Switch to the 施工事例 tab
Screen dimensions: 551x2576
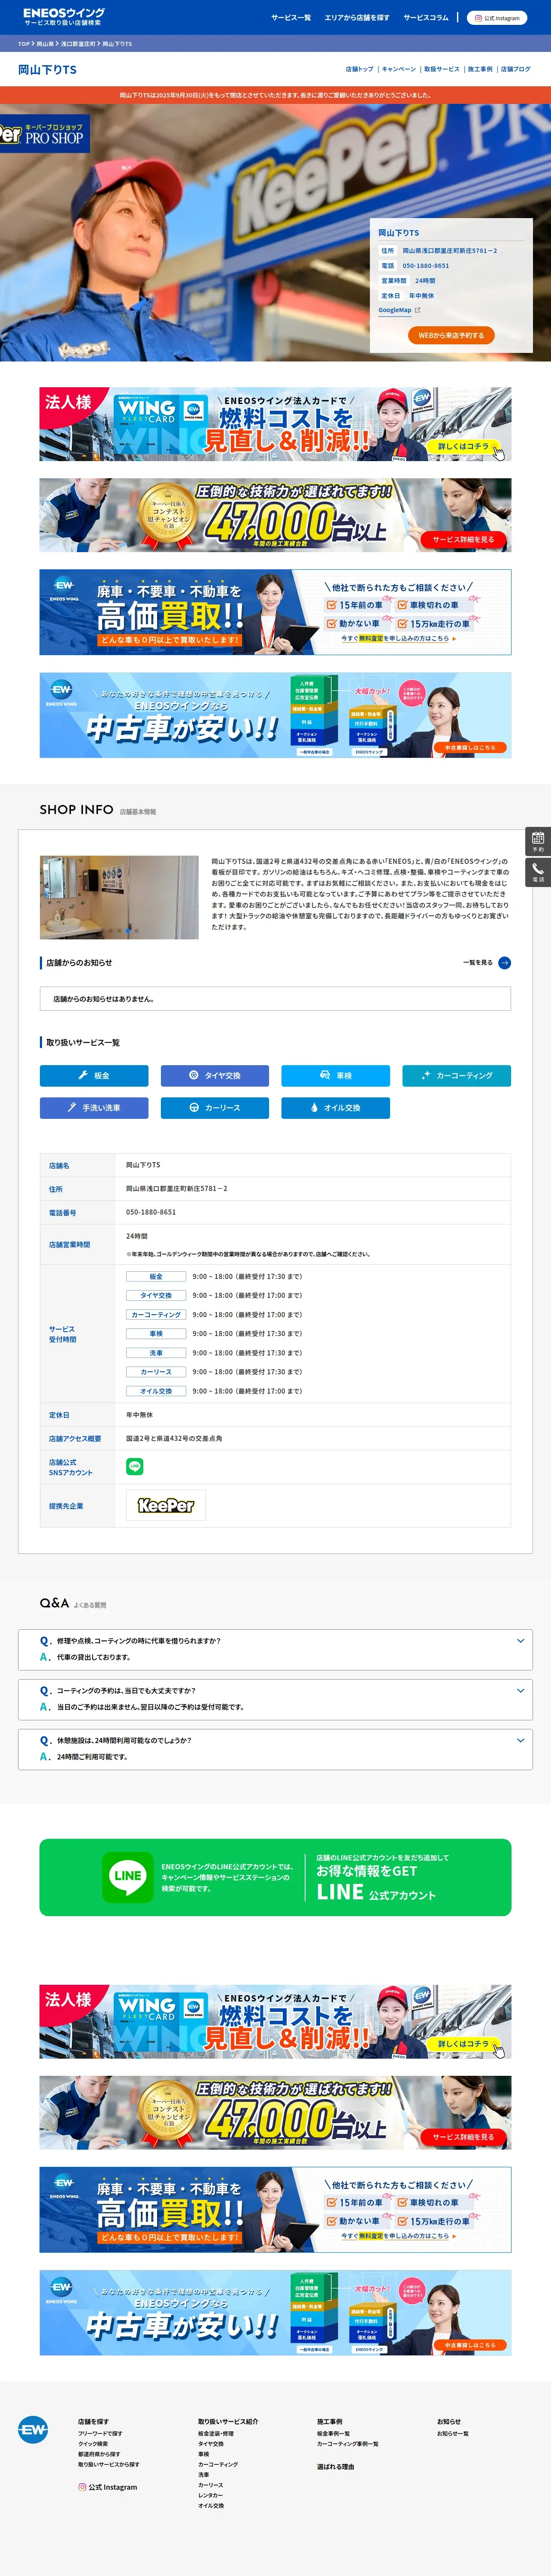pyautogui.click(x=480, y=69)
